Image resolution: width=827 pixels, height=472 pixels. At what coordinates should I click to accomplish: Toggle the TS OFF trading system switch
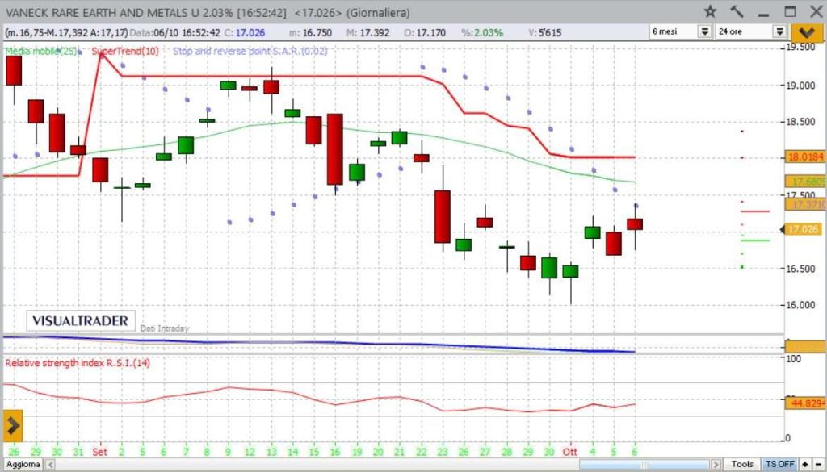click(x=779, y=464)
